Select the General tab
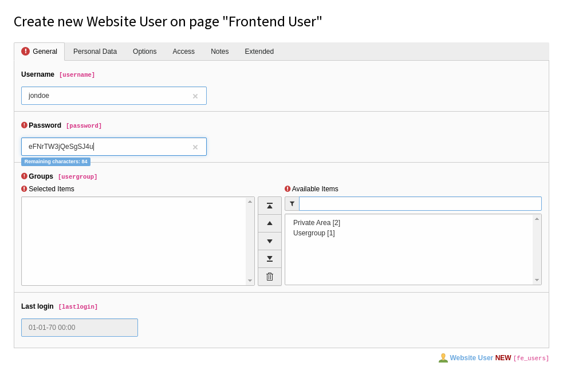Image resolution: width=563 pixels, height=386 pixels. [40, 52]
